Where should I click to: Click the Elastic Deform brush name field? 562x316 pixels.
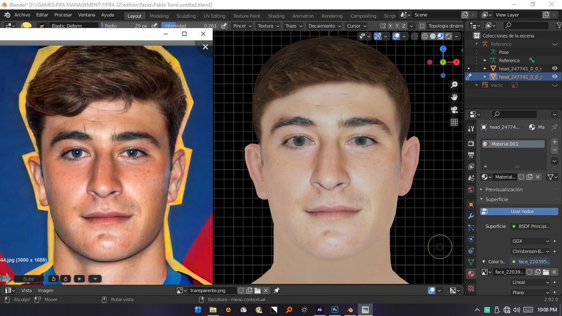click(73, 26)
